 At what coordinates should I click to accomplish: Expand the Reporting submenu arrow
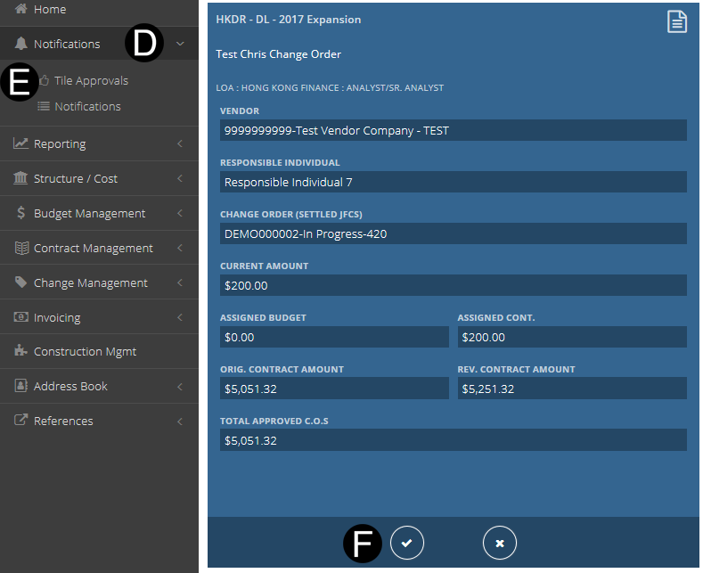[x=180, y=143]
